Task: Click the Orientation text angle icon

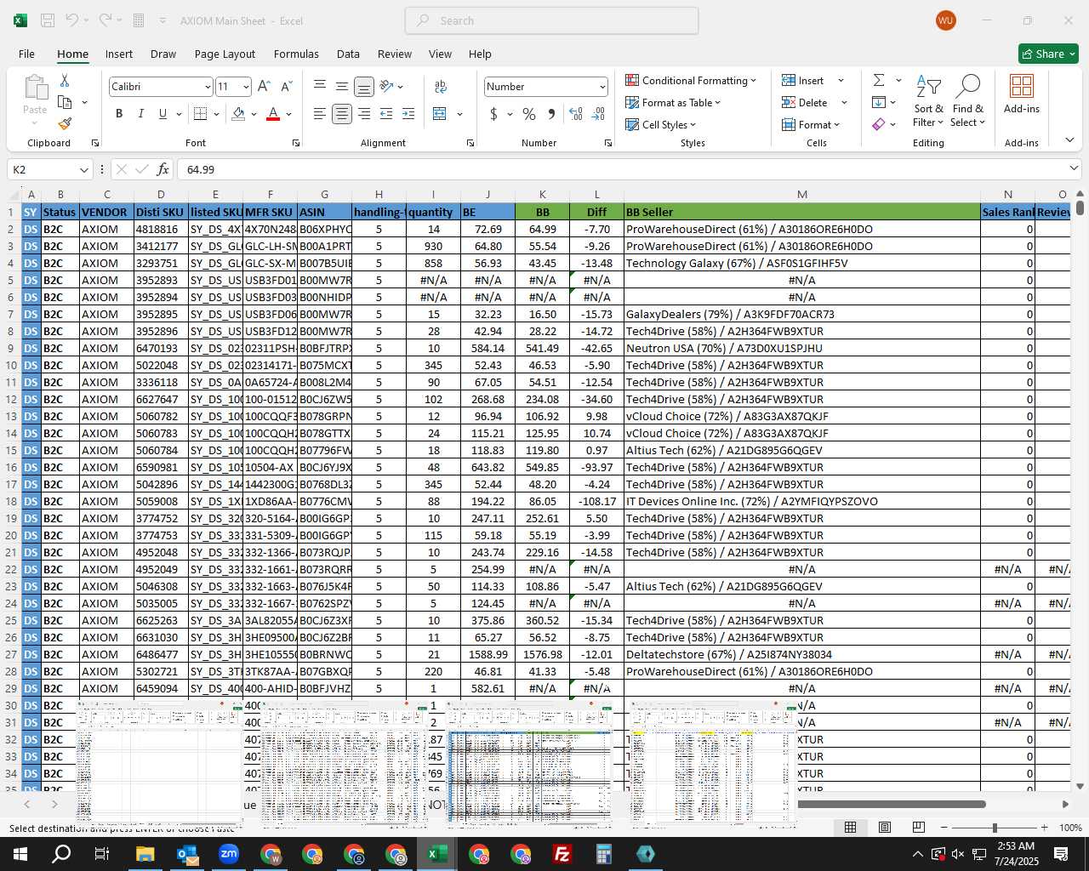Action: click(x=386, y=86)
